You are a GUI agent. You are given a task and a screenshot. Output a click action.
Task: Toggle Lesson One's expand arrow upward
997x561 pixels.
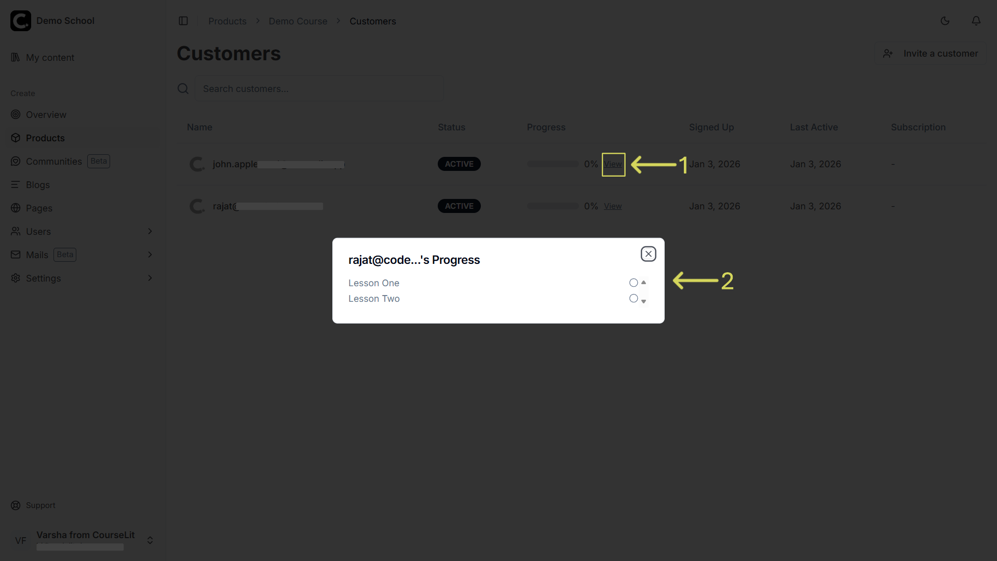[x=644, y=283]
